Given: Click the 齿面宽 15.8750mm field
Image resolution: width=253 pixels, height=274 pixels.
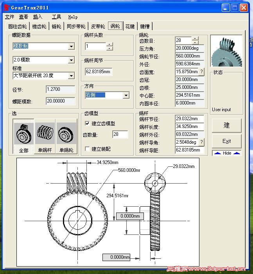Looking at the screenshot, I should coord(187,72).
